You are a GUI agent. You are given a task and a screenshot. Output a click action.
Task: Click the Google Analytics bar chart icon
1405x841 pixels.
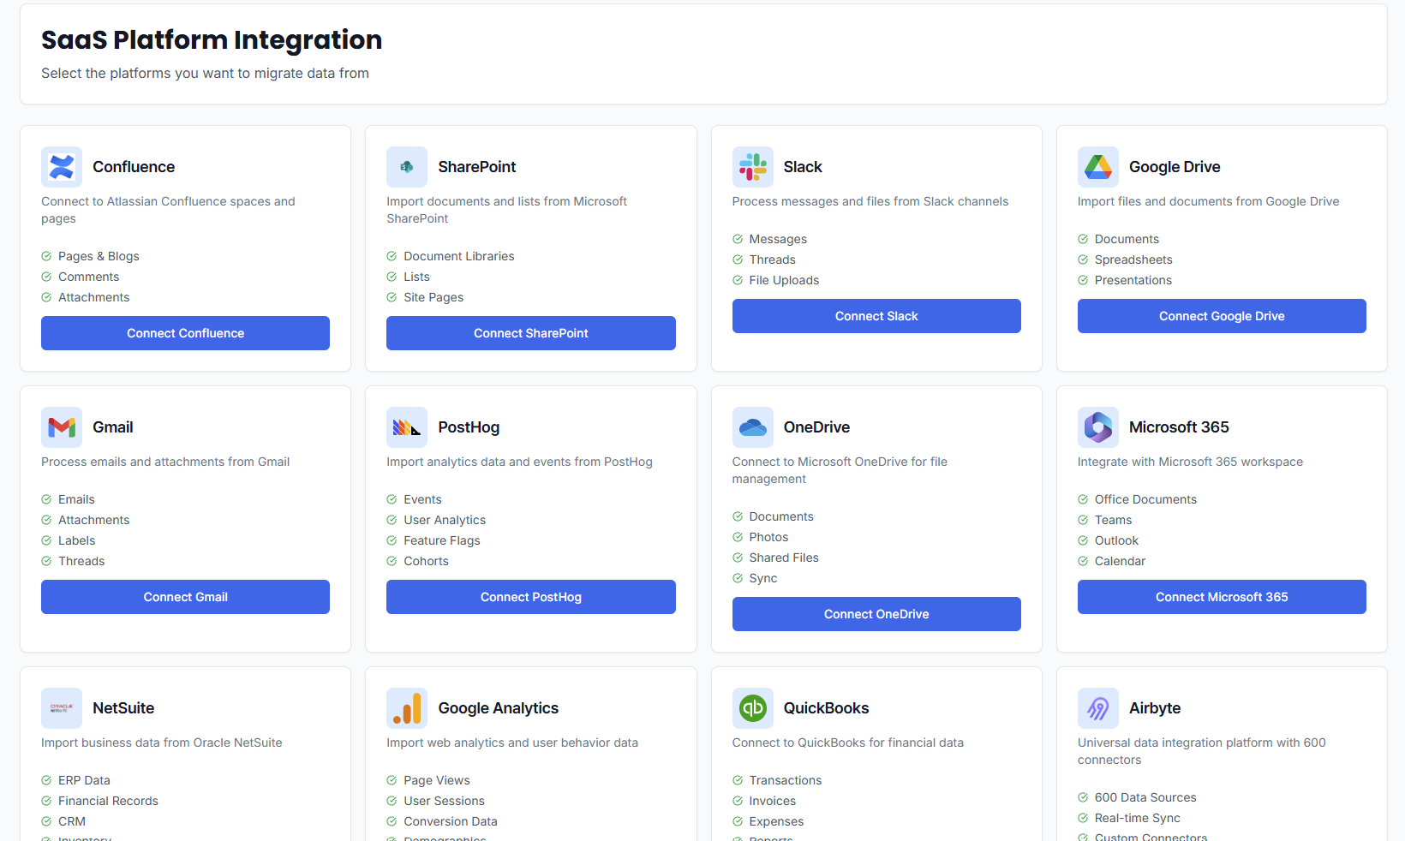click(407, 708)
